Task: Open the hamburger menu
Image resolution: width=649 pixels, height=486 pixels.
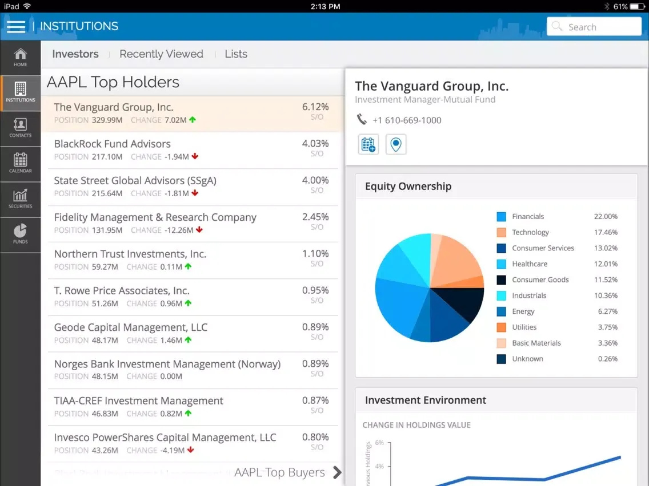Action: [16, 26]
